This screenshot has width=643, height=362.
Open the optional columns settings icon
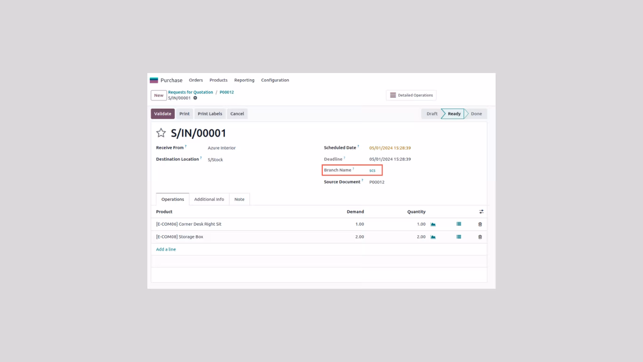click(x=481, y=212)
